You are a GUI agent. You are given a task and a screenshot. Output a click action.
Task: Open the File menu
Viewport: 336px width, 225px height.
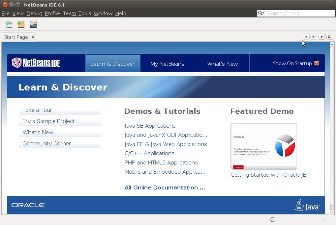click(x=5, y=13)
